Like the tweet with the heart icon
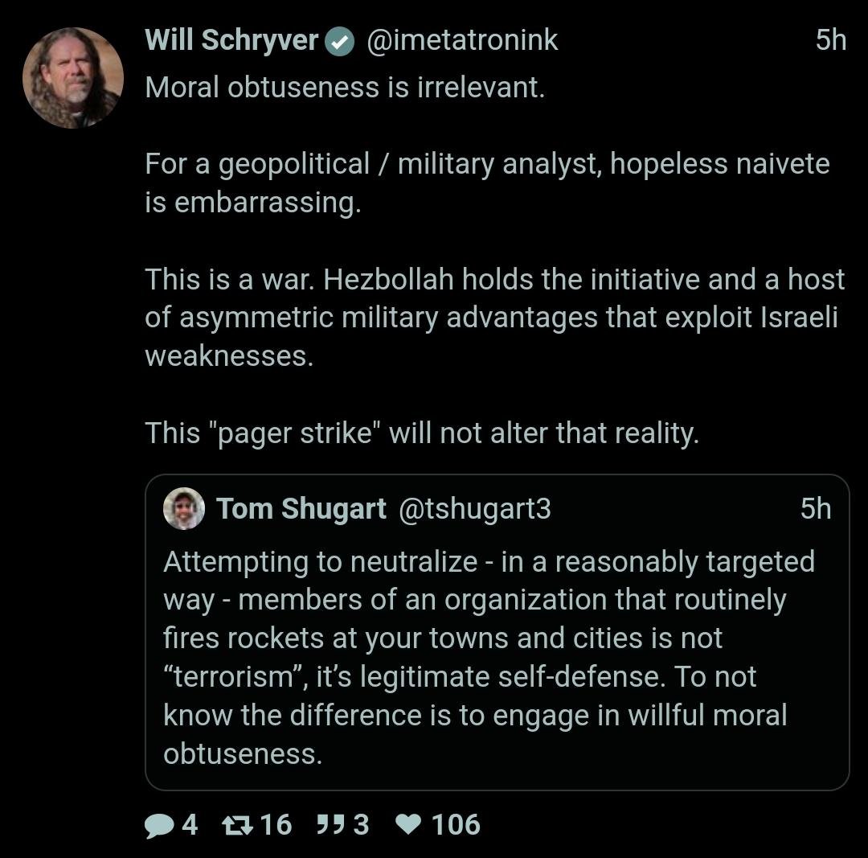The height and width of the screenshot is (858, 868). 409,825
